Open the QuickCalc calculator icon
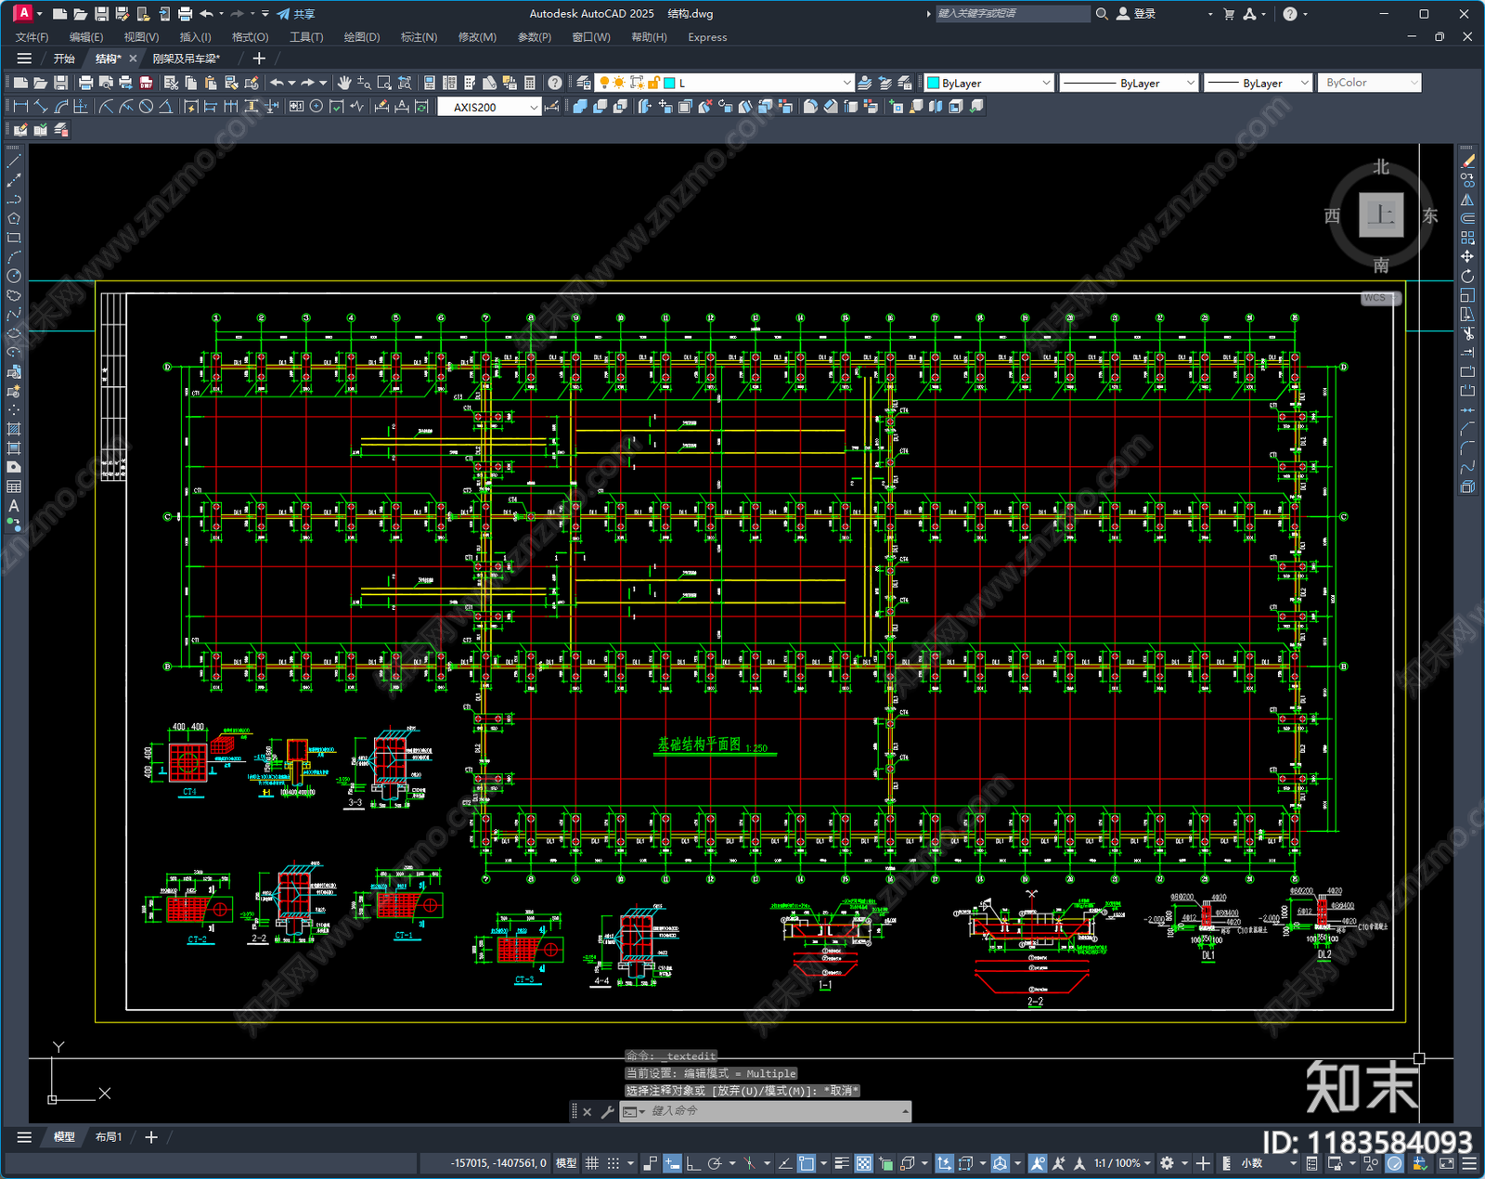Image resolution: width=1485 pixels, height=1179 pixels. [530, 83]
